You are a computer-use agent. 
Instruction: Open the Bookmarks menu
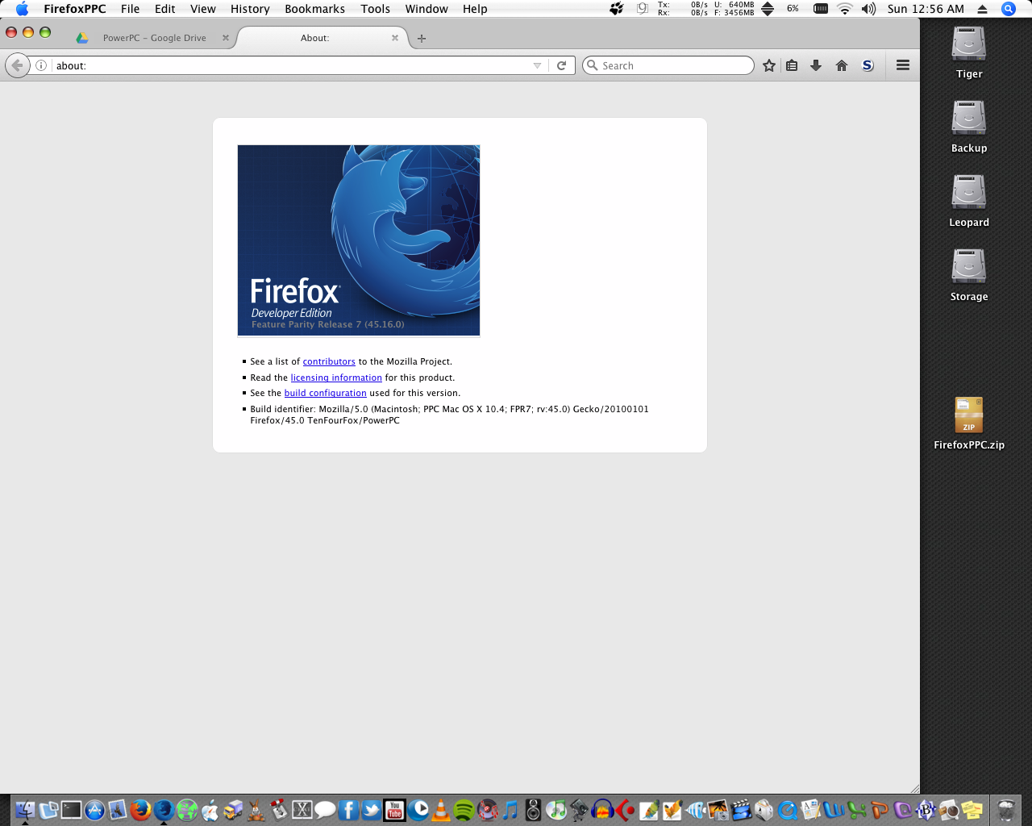click(x=315, y=9)
